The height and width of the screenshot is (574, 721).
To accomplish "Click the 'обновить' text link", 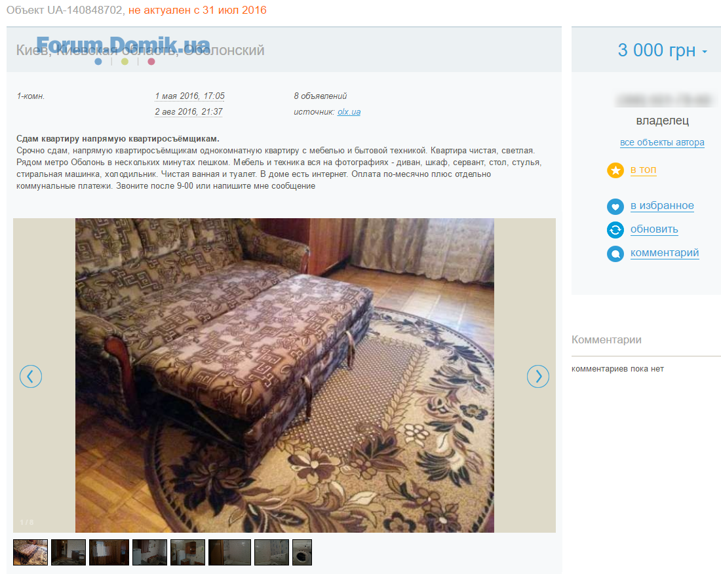I will point(654,229).
